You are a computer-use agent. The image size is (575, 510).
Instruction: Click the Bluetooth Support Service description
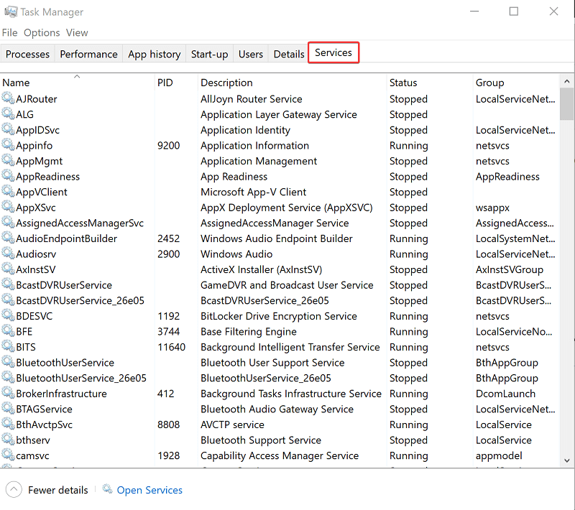(x=261, y=440)
